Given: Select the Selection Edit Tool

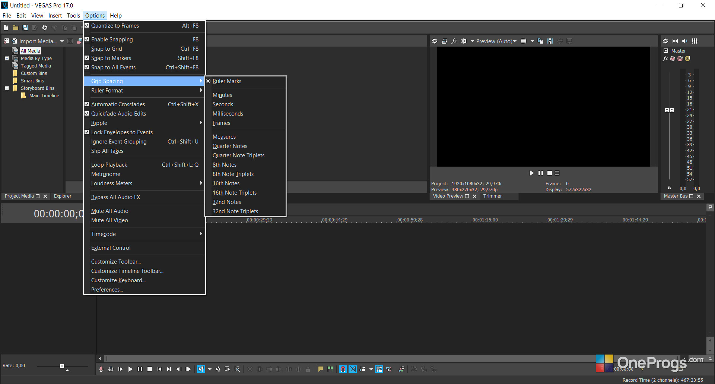Looking at the screenshot, I should (228, 369).
